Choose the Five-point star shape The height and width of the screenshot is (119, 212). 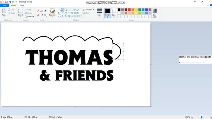pyautogui.click(x=66, y=16)
